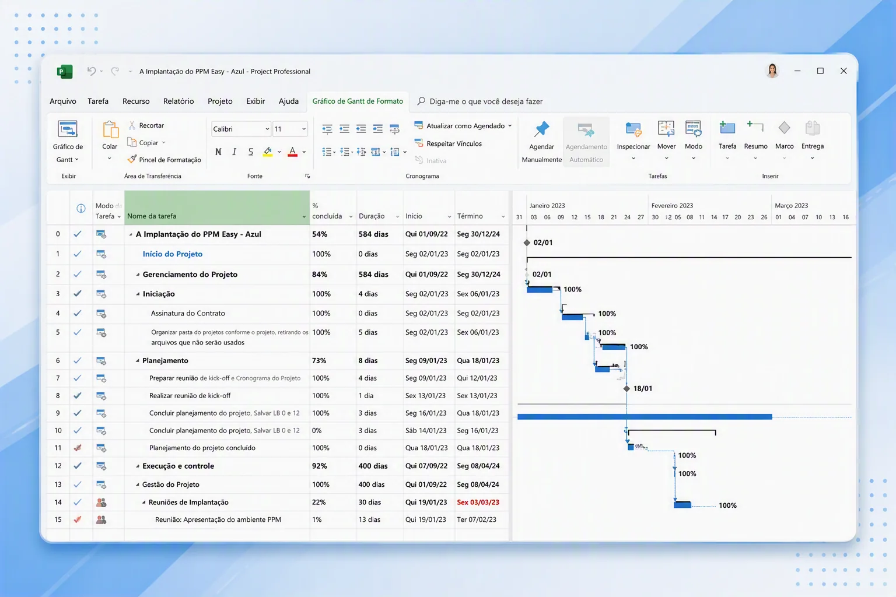This screenshot has height=597, width=896.
Task: Open the Fonte group dialog launcher
Action: [307, 176]
